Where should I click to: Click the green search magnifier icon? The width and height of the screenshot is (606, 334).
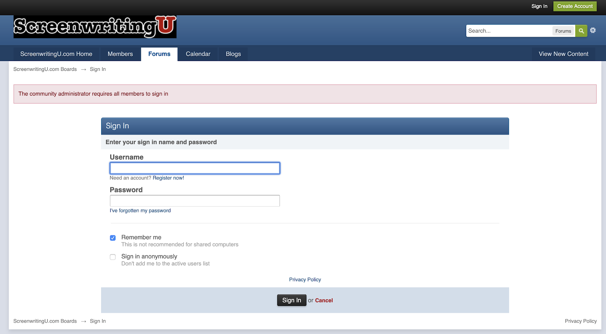581,31
